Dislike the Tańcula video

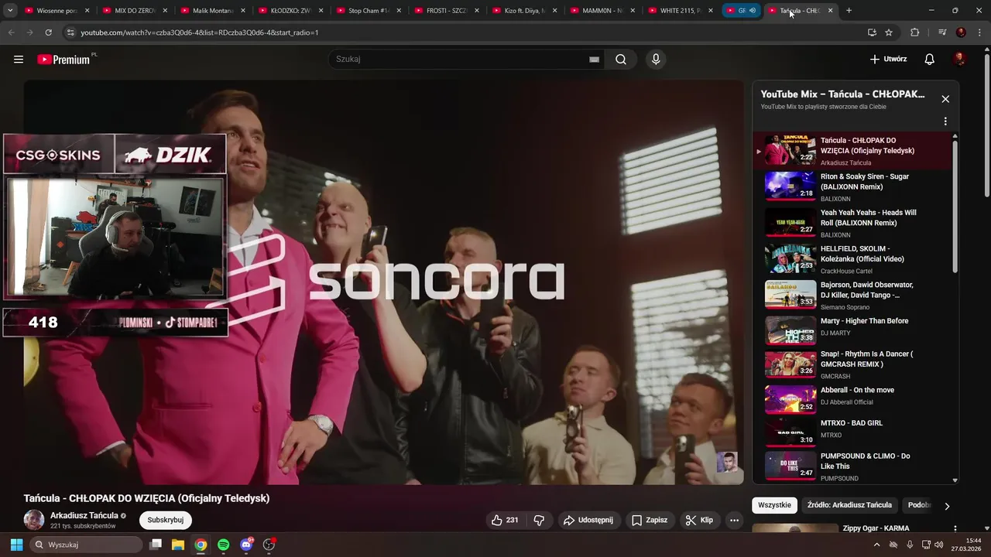[540, 520]
